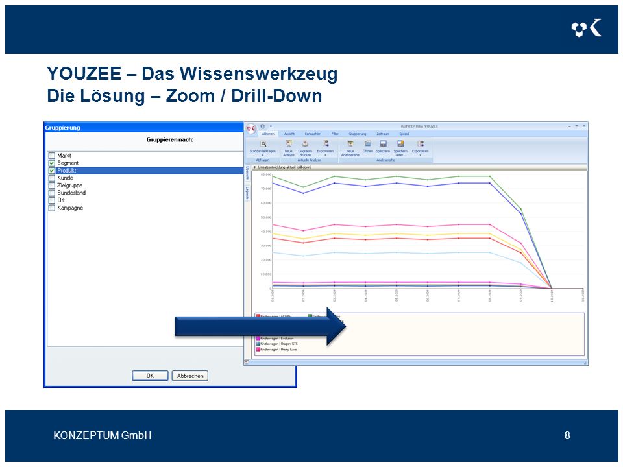
Task: Select the Zielgruppe label in grouping list
Action: (69, 186)
